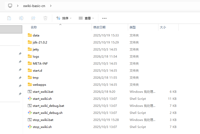Click the Share toolbar icon
Viewport: 200px width, 134px height.
[33, 18]
